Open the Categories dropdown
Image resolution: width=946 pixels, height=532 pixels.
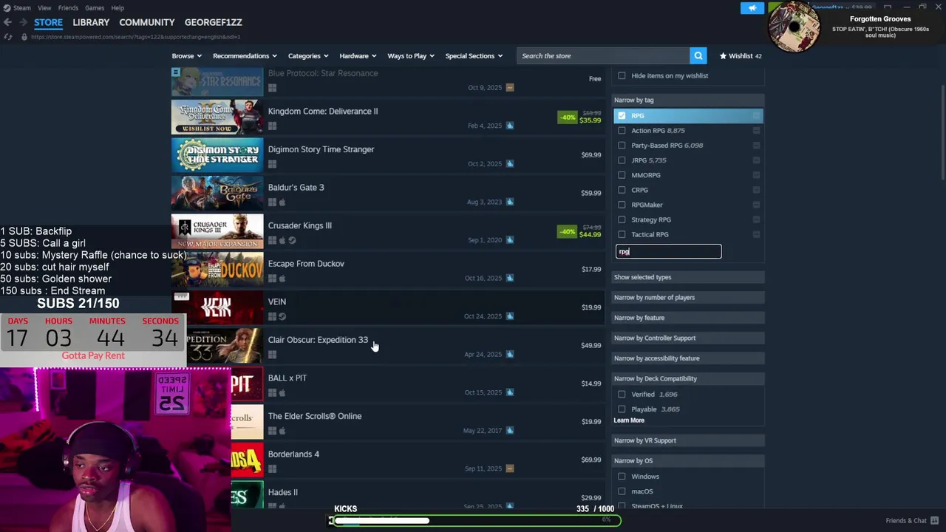[308, 55]
